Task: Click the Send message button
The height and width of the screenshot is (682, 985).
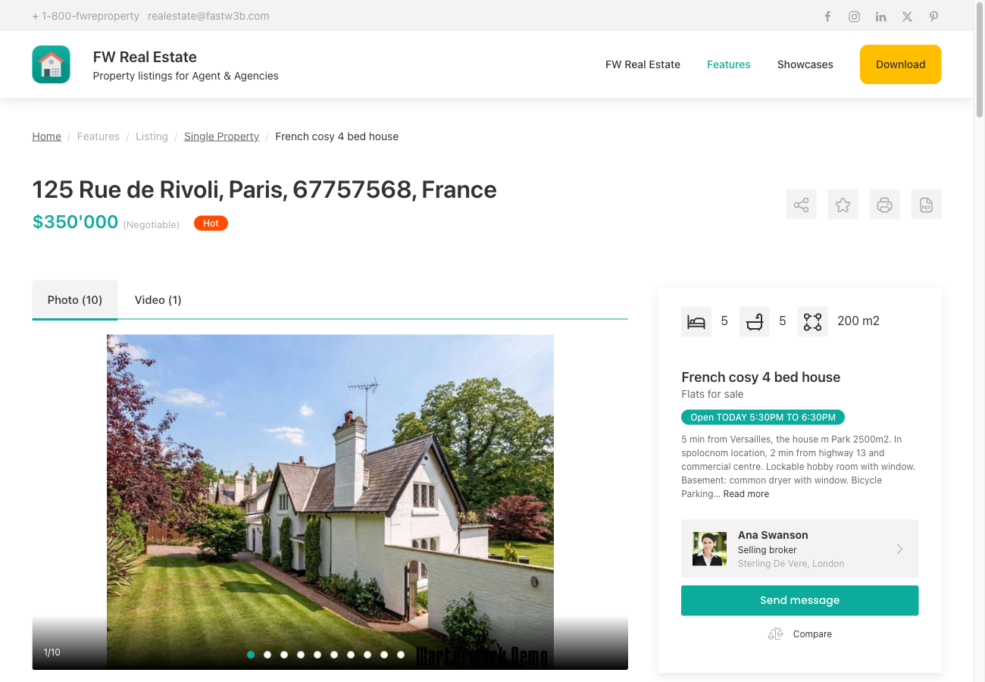Action: pos(799,599)
